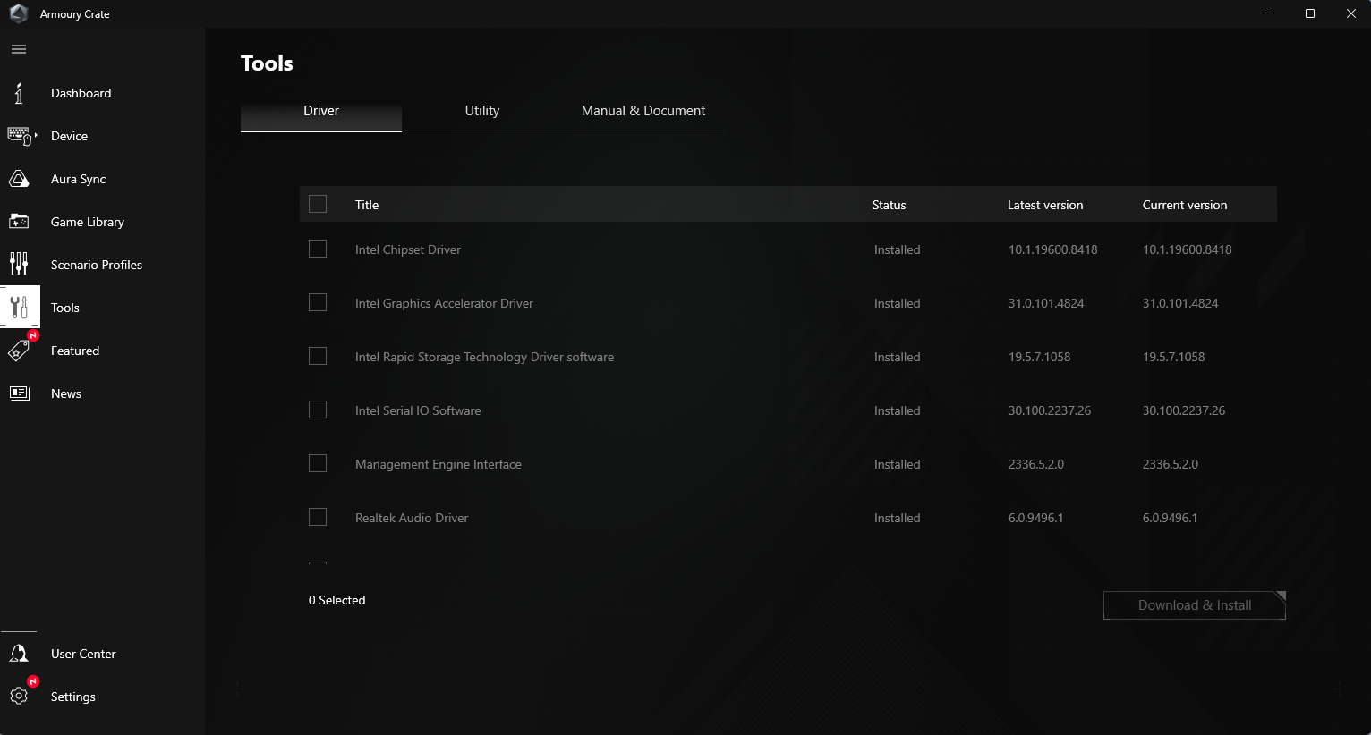
Task: Click the Title column header
Action: [x=367, y=205]
